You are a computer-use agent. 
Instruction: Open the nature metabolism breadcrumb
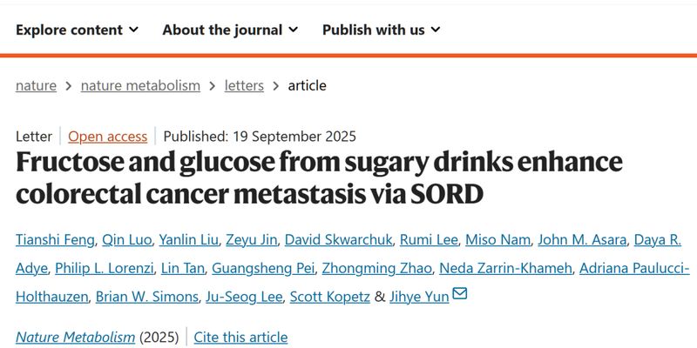(140, 85)
